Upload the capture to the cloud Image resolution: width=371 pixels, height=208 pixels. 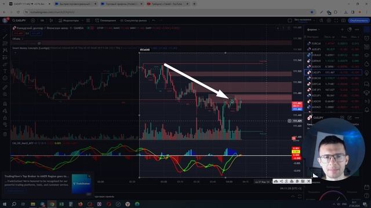click(x=276, y=181)
